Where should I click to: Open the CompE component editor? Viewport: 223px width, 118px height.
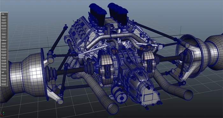(x=4, y=61)
